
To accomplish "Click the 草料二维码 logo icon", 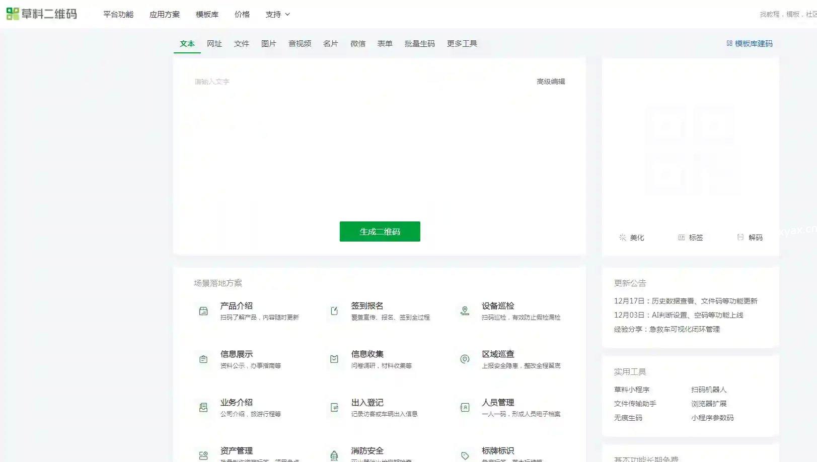I will click(x=13, y=14).
